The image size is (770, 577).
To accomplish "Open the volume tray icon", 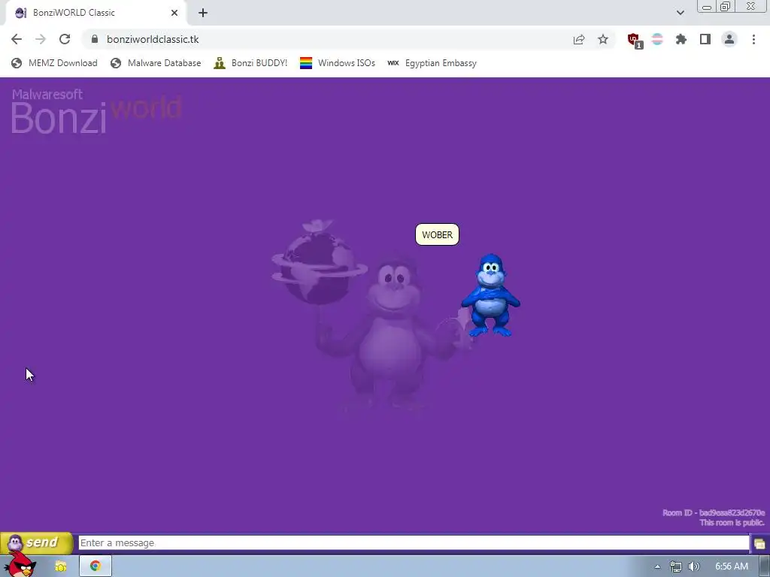I will [x=693, y=566].
